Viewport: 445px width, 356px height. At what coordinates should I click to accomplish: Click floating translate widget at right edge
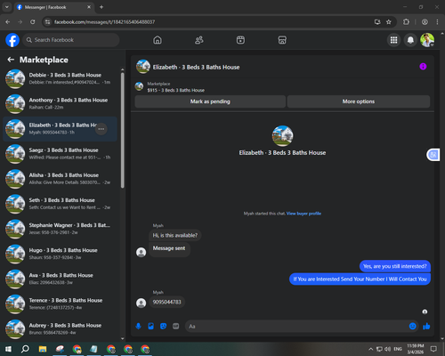(x=433, y=155)
